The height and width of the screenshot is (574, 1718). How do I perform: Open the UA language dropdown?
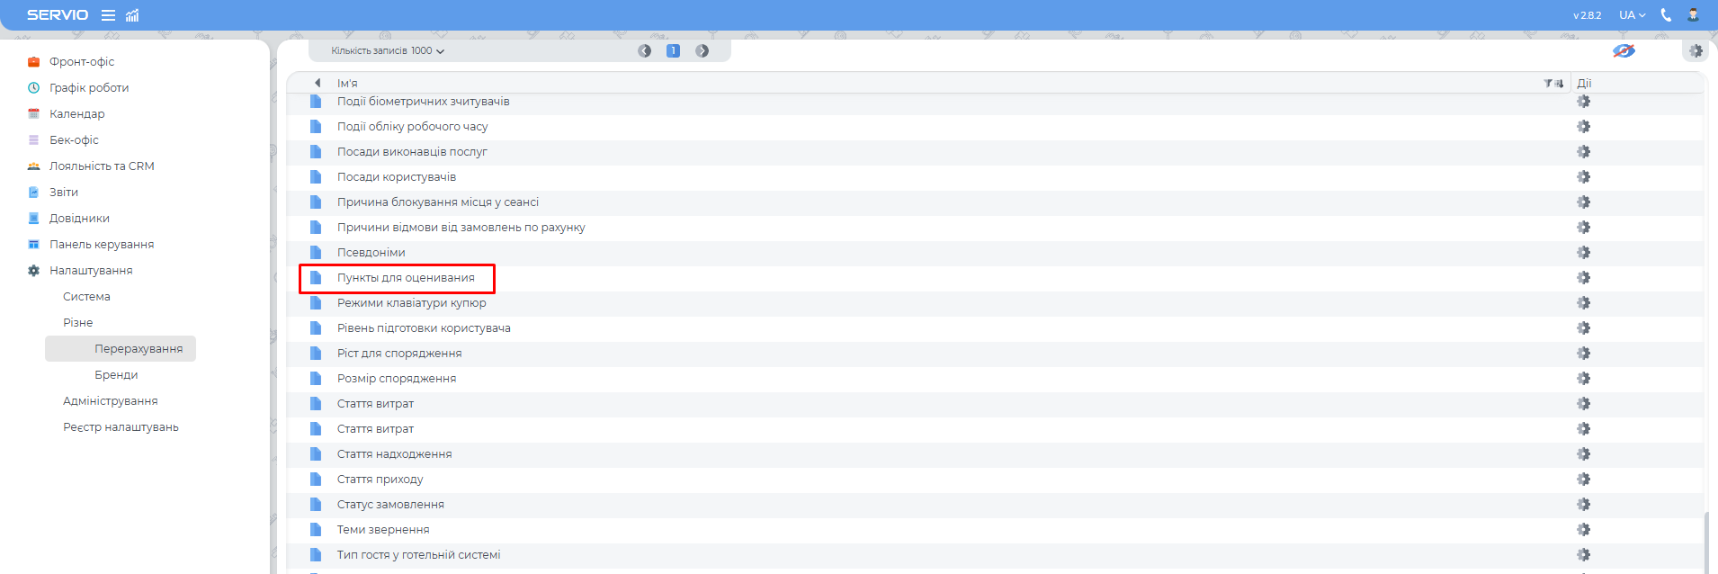[x=1632, y=15]
